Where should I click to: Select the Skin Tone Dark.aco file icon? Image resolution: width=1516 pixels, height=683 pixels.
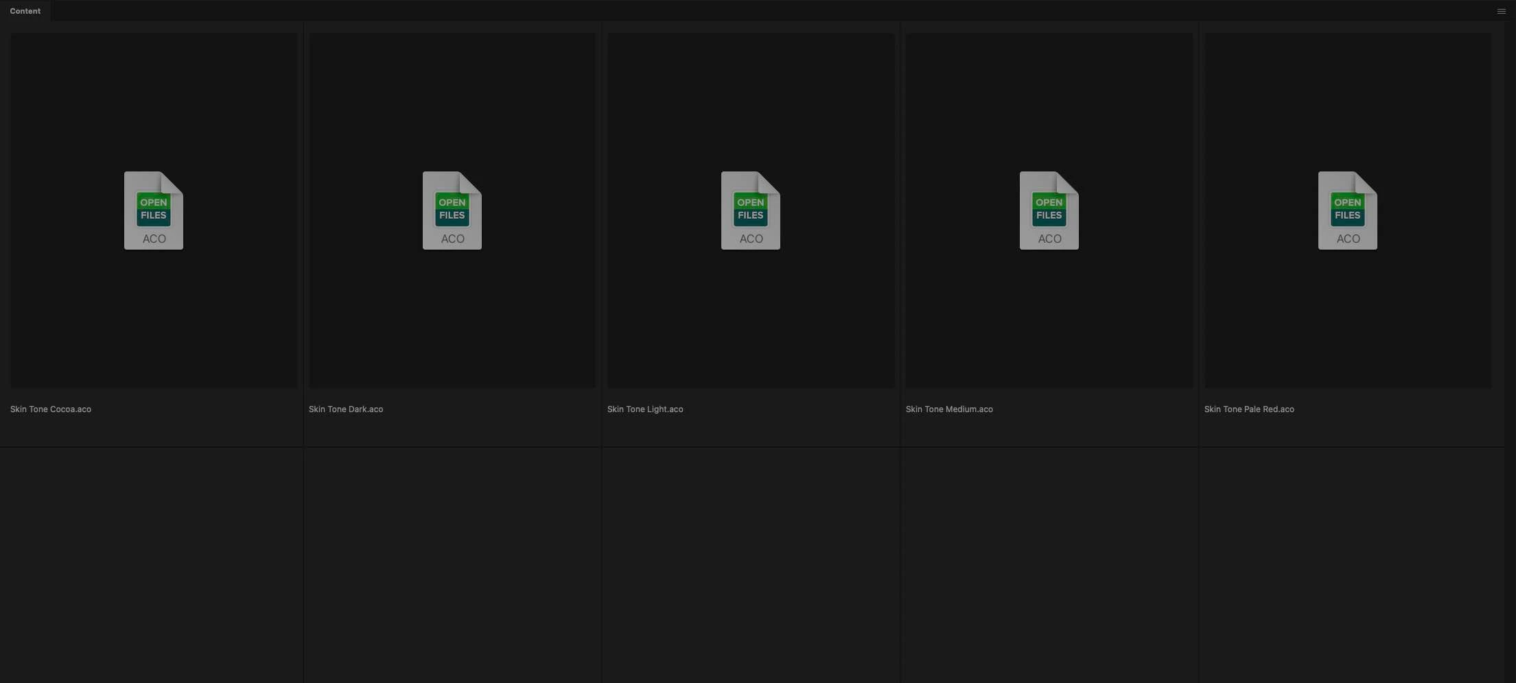pyautogui.click(x=452, y=211)
